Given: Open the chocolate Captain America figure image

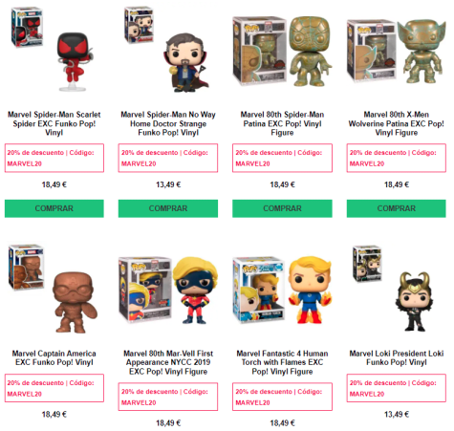Looking at the screenshot, I should point(54,290).
